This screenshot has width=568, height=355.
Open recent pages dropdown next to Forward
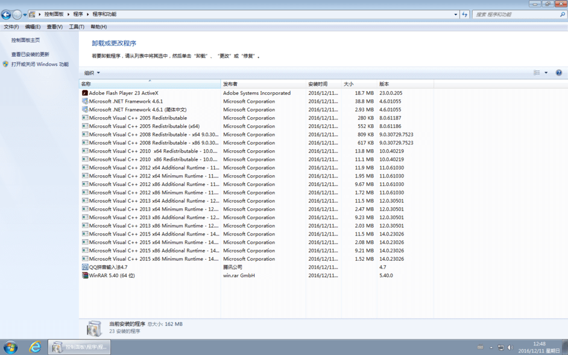coord(25,15)
